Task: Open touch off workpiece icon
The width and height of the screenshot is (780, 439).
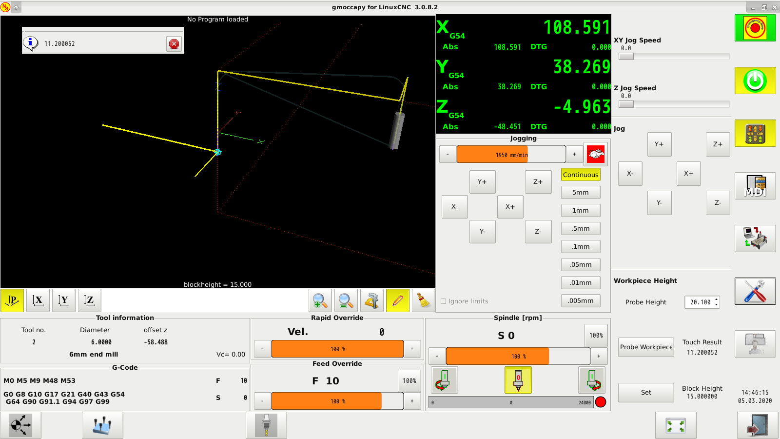Action: tap(102, 425)
